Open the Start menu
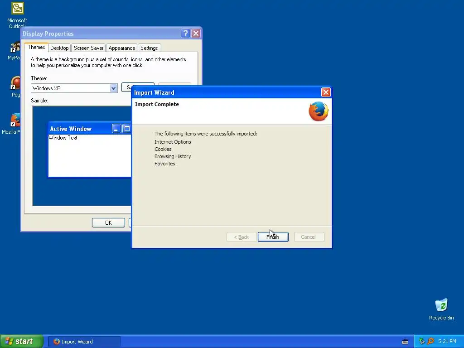Viewport: 464px width, 348px height. pos(21,341)
